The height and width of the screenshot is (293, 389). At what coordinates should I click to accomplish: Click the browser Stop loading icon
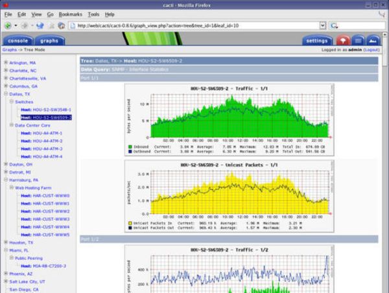click(x=51, y=26)
